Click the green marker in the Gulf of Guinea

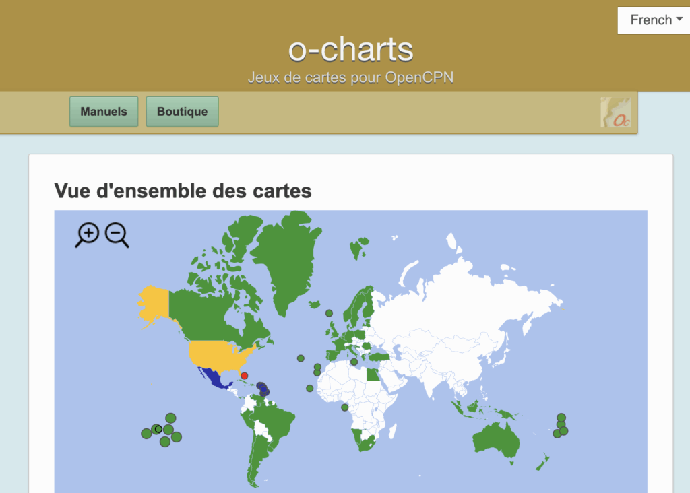(x=345, y=407)
